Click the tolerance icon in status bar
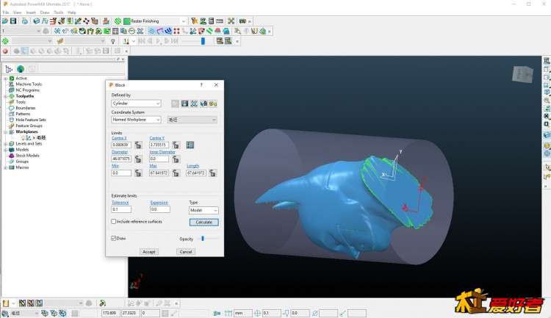Image resolution: width=551 pixels, height=318 pixels. [x=257, y=313]
